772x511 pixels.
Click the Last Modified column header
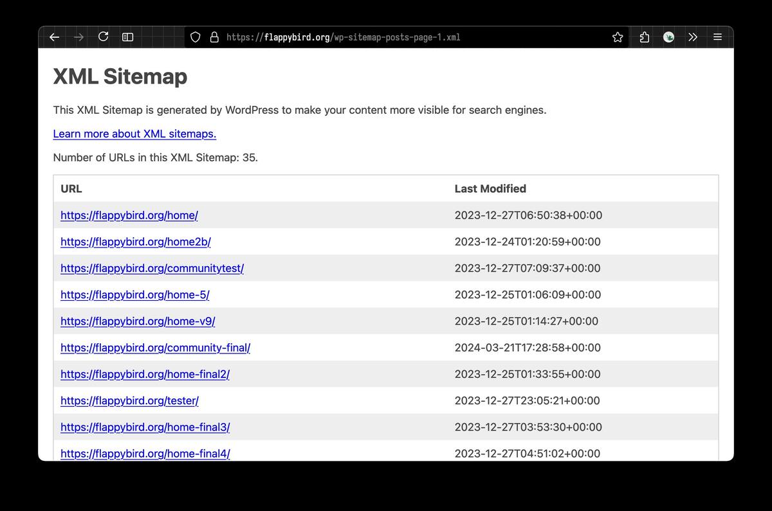point(490,188)
